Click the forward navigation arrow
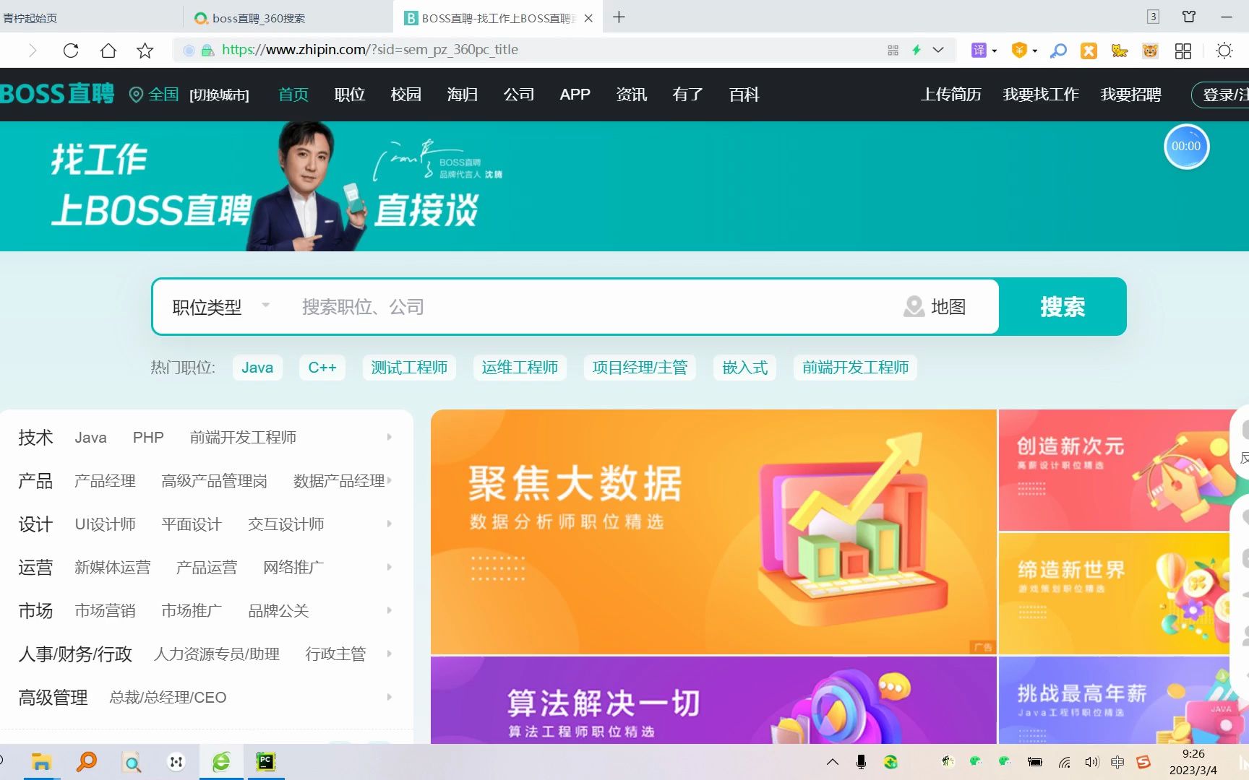This screenshot has width=1249, height=780. 33,51
